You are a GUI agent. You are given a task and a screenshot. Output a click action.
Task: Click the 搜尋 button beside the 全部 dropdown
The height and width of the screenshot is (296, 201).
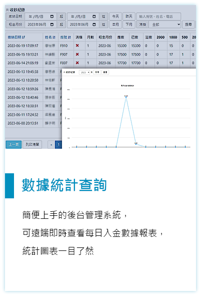click(188, 25)
